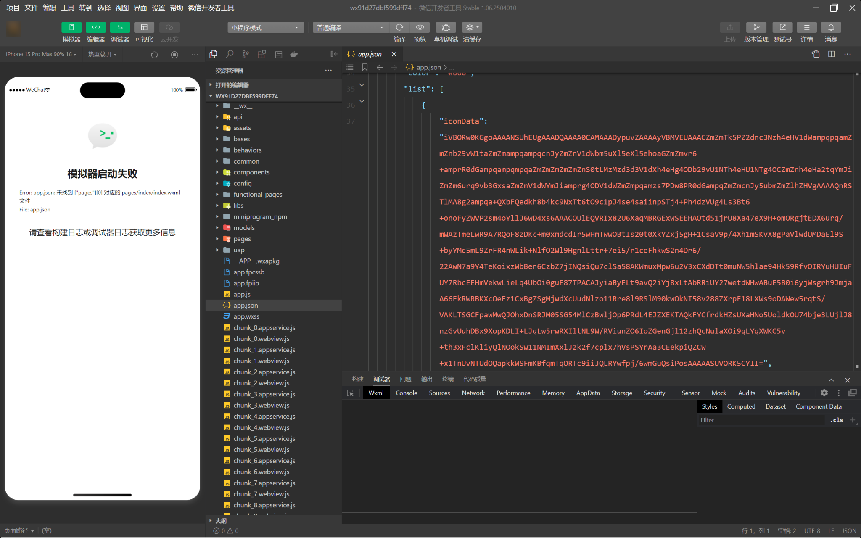
Task: Click the Compile (编译) refresh icon
Action: coord(399,27)
